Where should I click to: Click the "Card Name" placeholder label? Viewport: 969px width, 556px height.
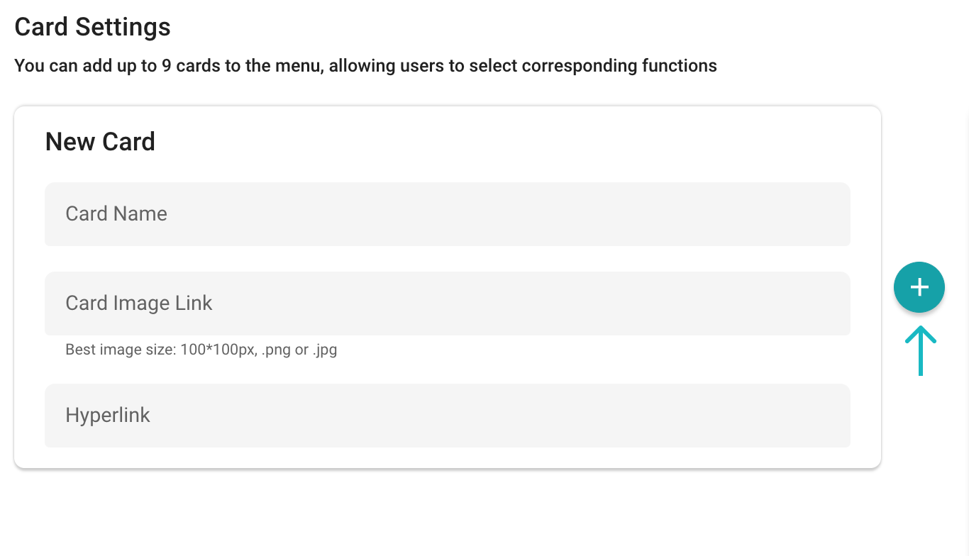pos(116,214)
